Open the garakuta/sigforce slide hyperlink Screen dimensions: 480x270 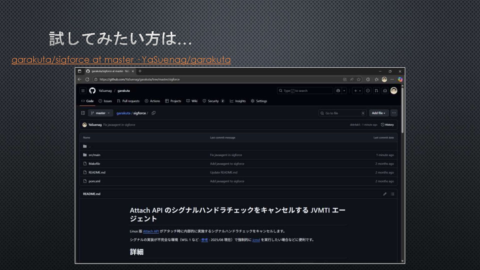tap(121, 60)
